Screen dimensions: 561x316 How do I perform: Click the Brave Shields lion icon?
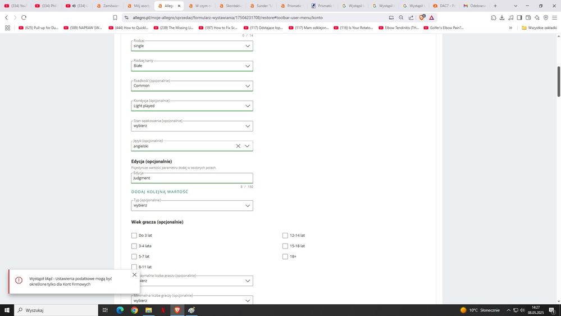coord(422,17)
